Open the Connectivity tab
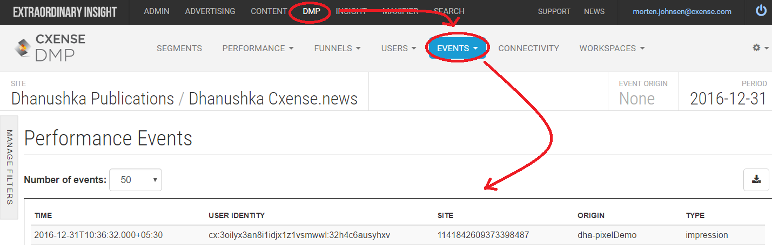 tap(528, 48)
